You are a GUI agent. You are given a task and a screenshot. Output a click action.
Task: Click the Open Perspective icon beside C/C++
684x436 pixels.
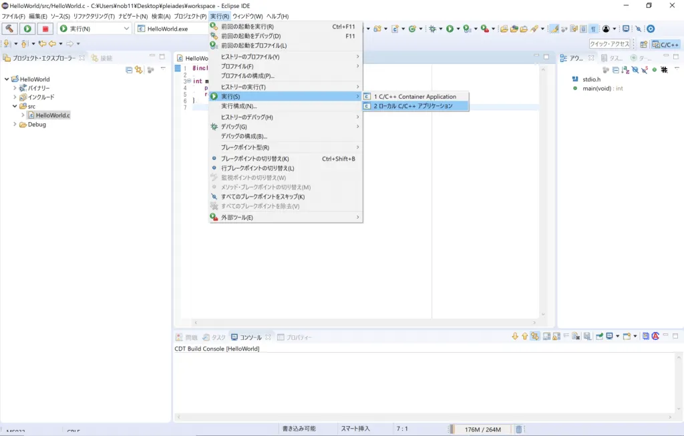pos(643,45)
